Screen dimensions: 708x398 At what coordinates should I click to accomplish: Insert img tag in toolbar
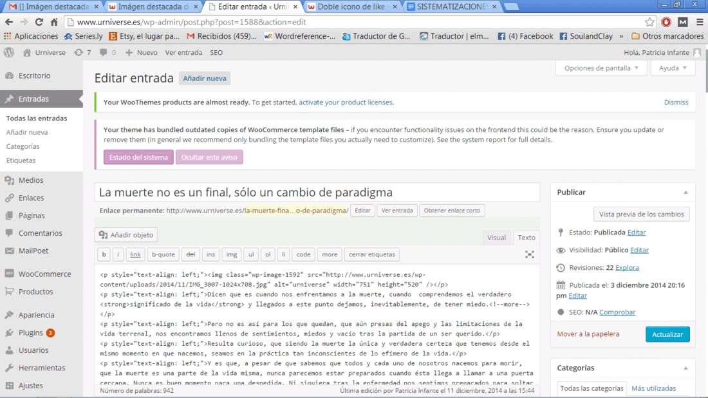click(232, 254)
